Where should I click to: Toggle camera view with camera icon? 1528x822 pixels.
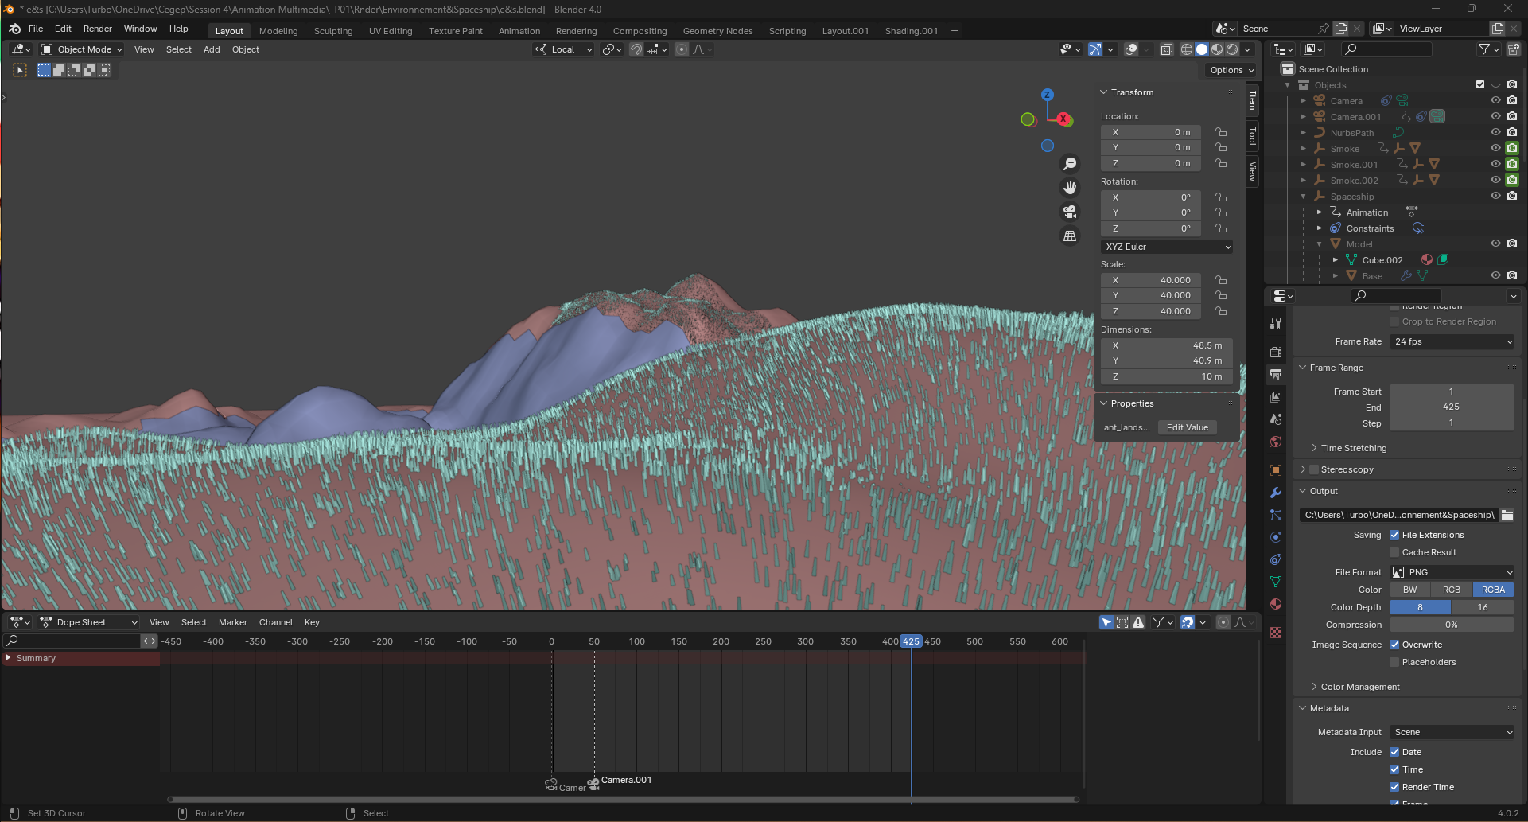pyautogui.click(x=1070, y=212)
